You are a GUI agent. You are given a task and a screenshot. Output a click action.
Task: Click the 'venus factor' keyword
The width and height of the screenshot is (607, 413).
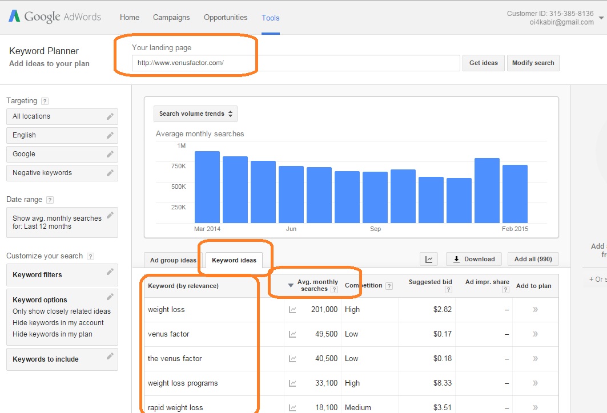[168, 334]
